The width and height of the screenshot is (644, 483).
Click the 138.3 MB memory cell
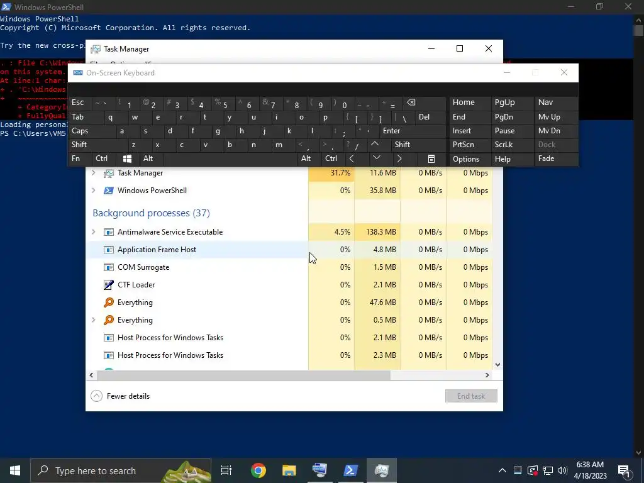pos(377,232)
